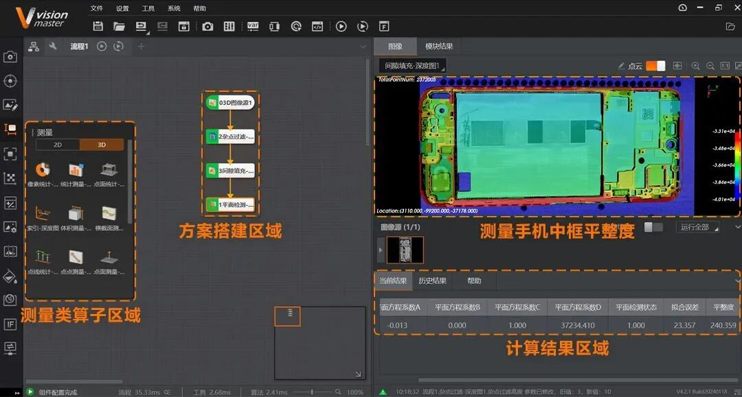Click the save solution icon in the toolbar

click(x=98, y=26)
